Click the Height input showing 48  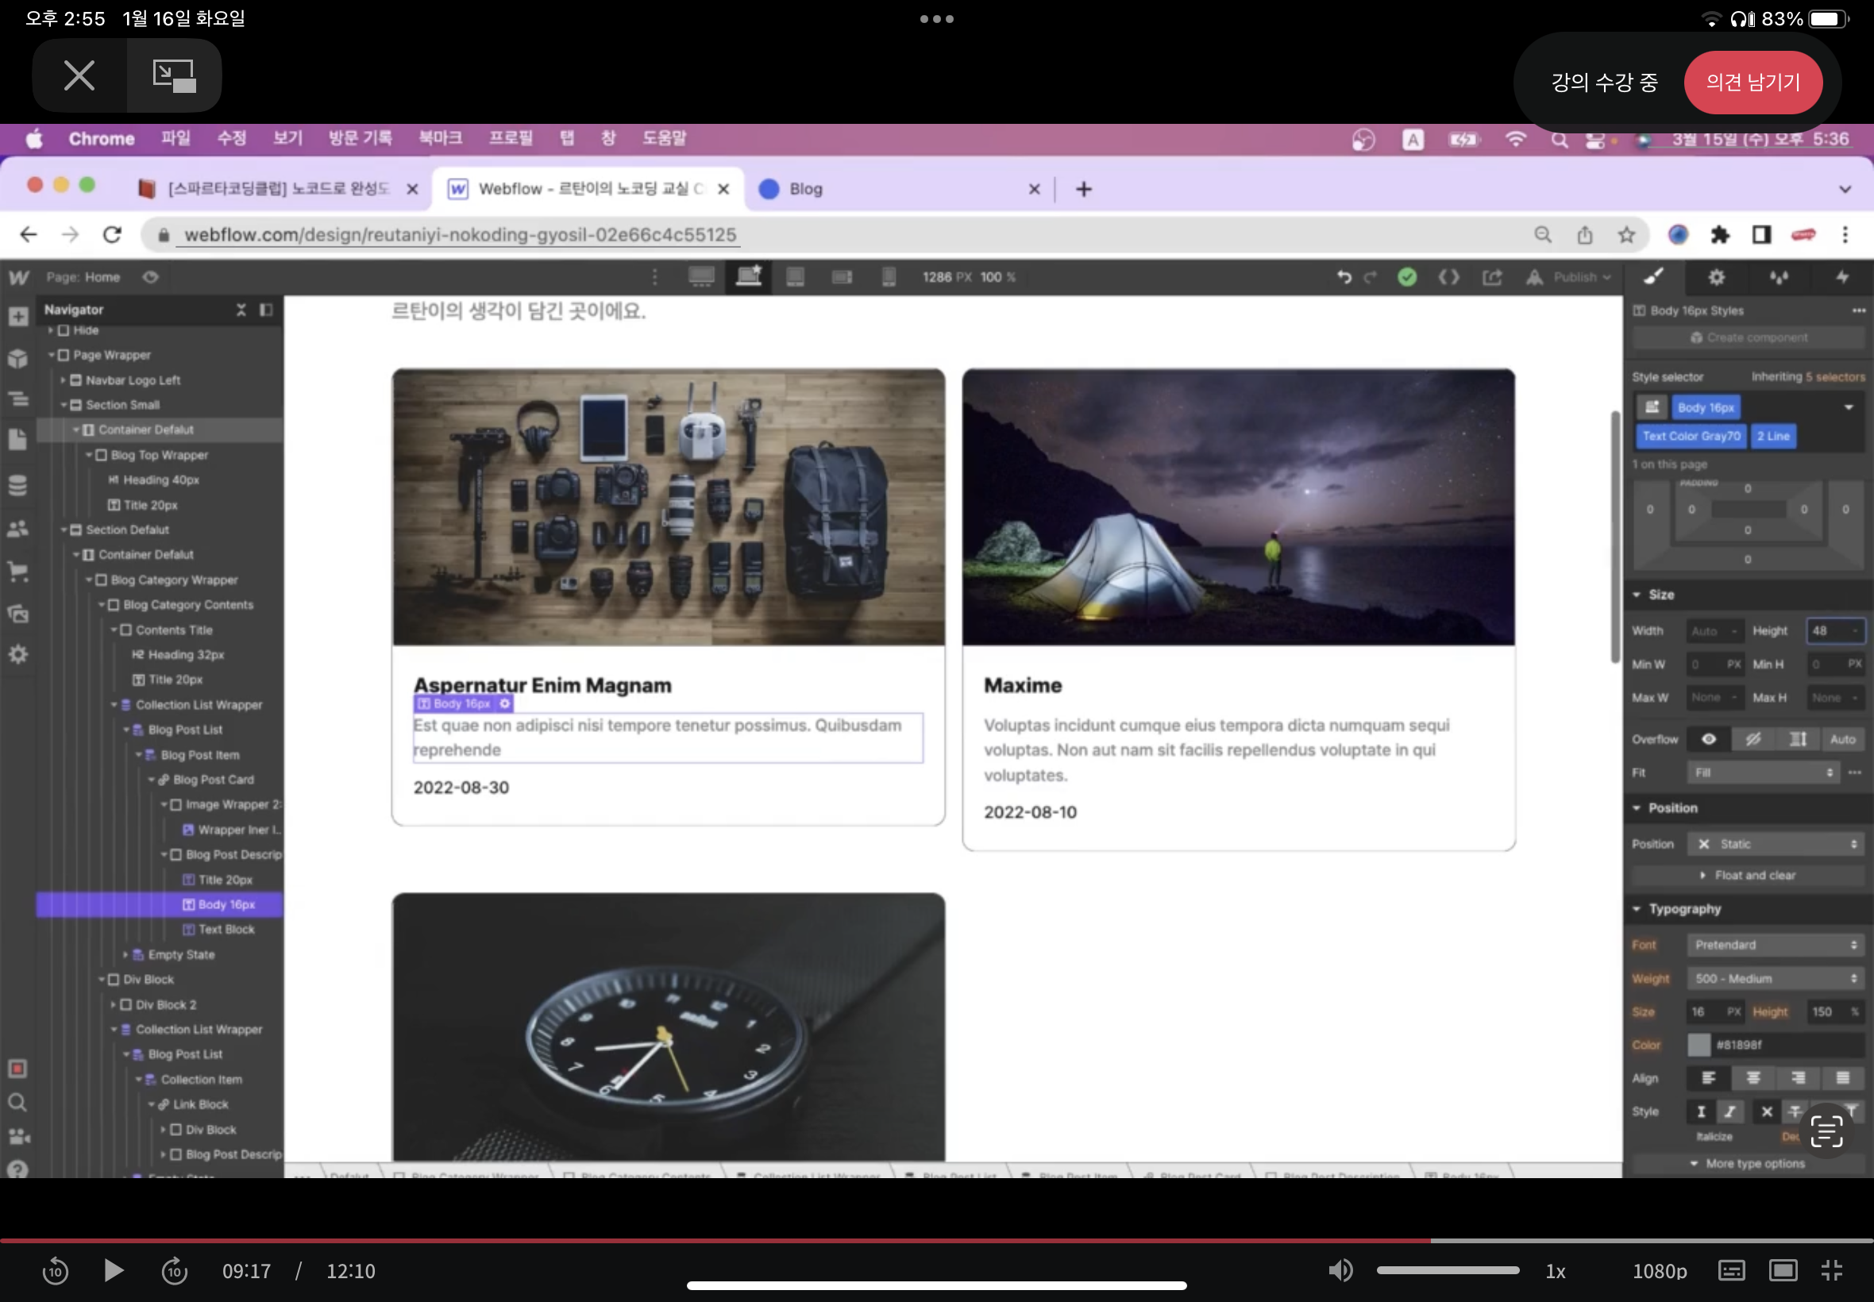coord(1835,631)
